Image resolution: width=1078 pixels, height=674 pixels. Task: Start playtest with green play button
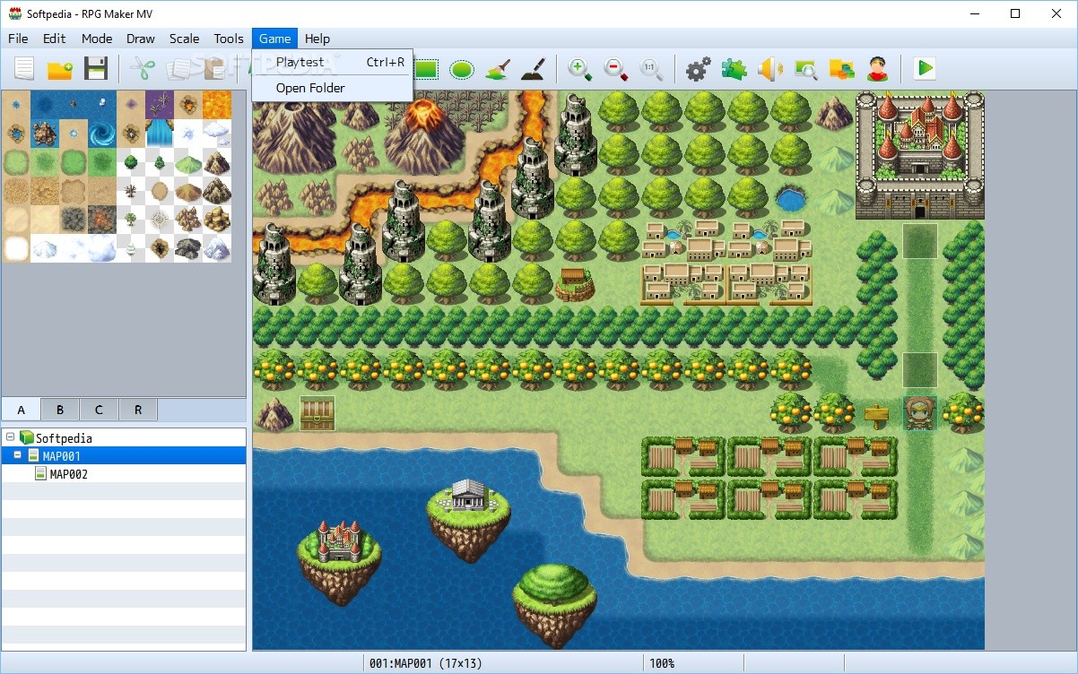pyautogui.click(x=925, y=68)
